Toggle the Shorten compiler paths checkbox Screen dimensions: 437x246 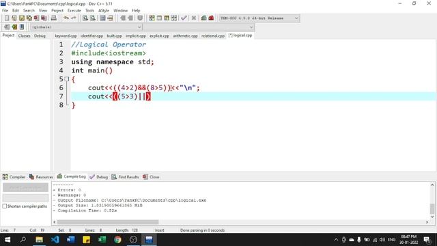coord(5,206)
